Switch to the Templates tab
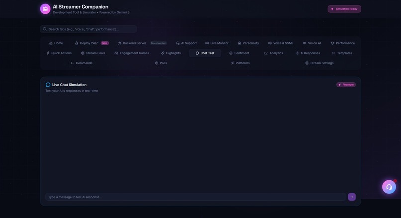401x218 pixels. coord(342,53)
